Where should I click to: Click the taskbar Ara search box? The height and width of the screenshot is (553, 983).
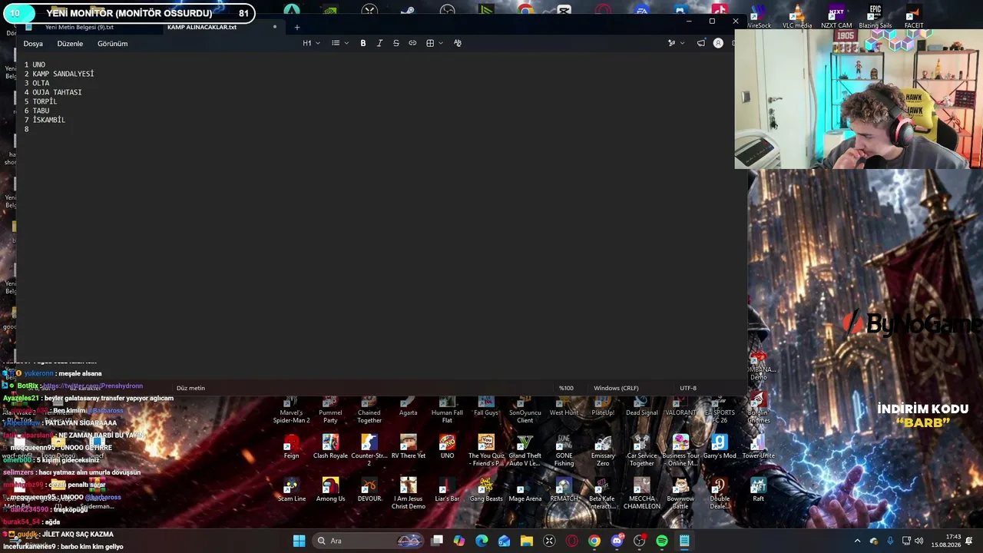369,541
